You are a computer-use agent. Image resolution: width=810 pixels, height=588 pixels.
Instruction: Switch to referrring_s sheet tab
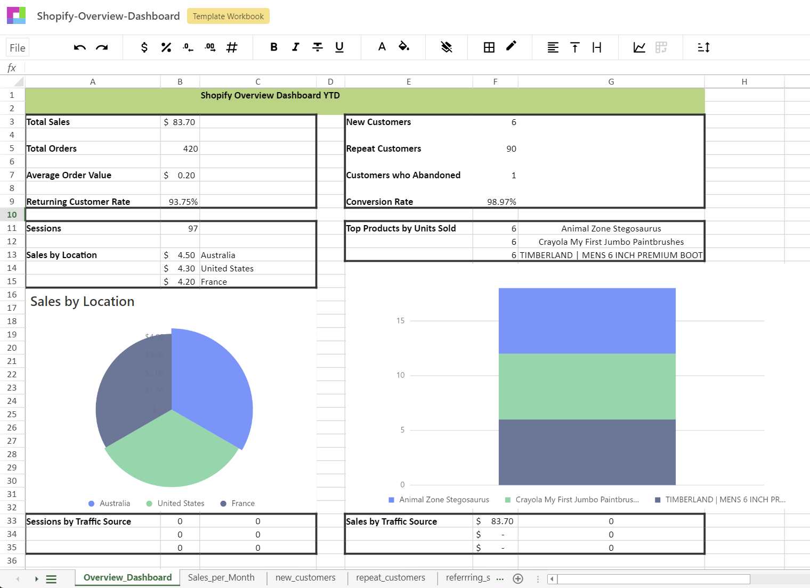click(x=468, y=577)
